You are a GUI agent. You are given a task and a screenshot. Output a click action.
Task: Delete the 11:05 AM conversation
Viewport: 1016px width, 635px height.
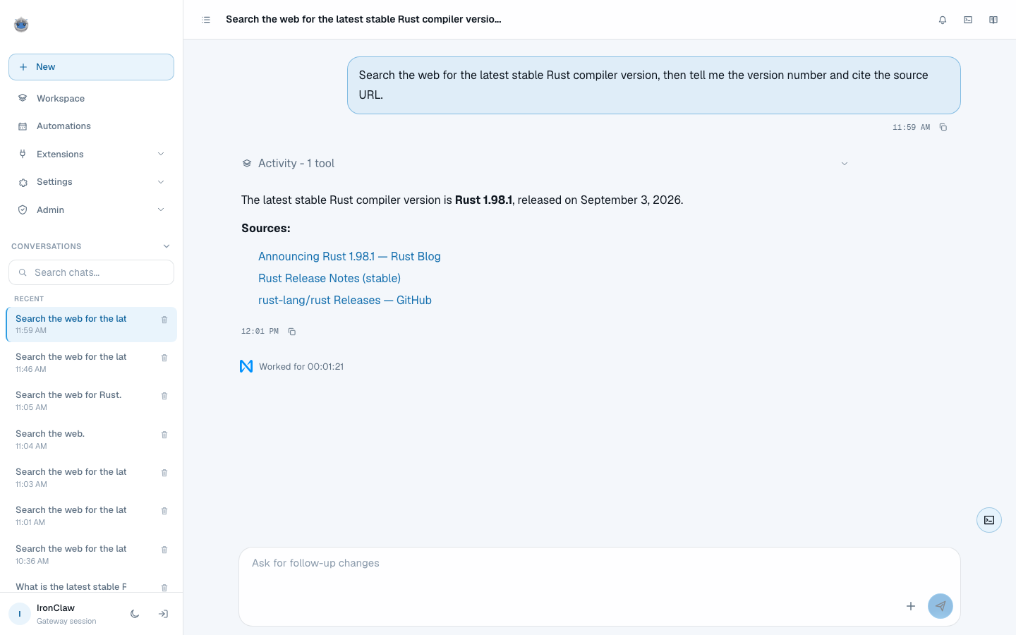click(164, 396)
